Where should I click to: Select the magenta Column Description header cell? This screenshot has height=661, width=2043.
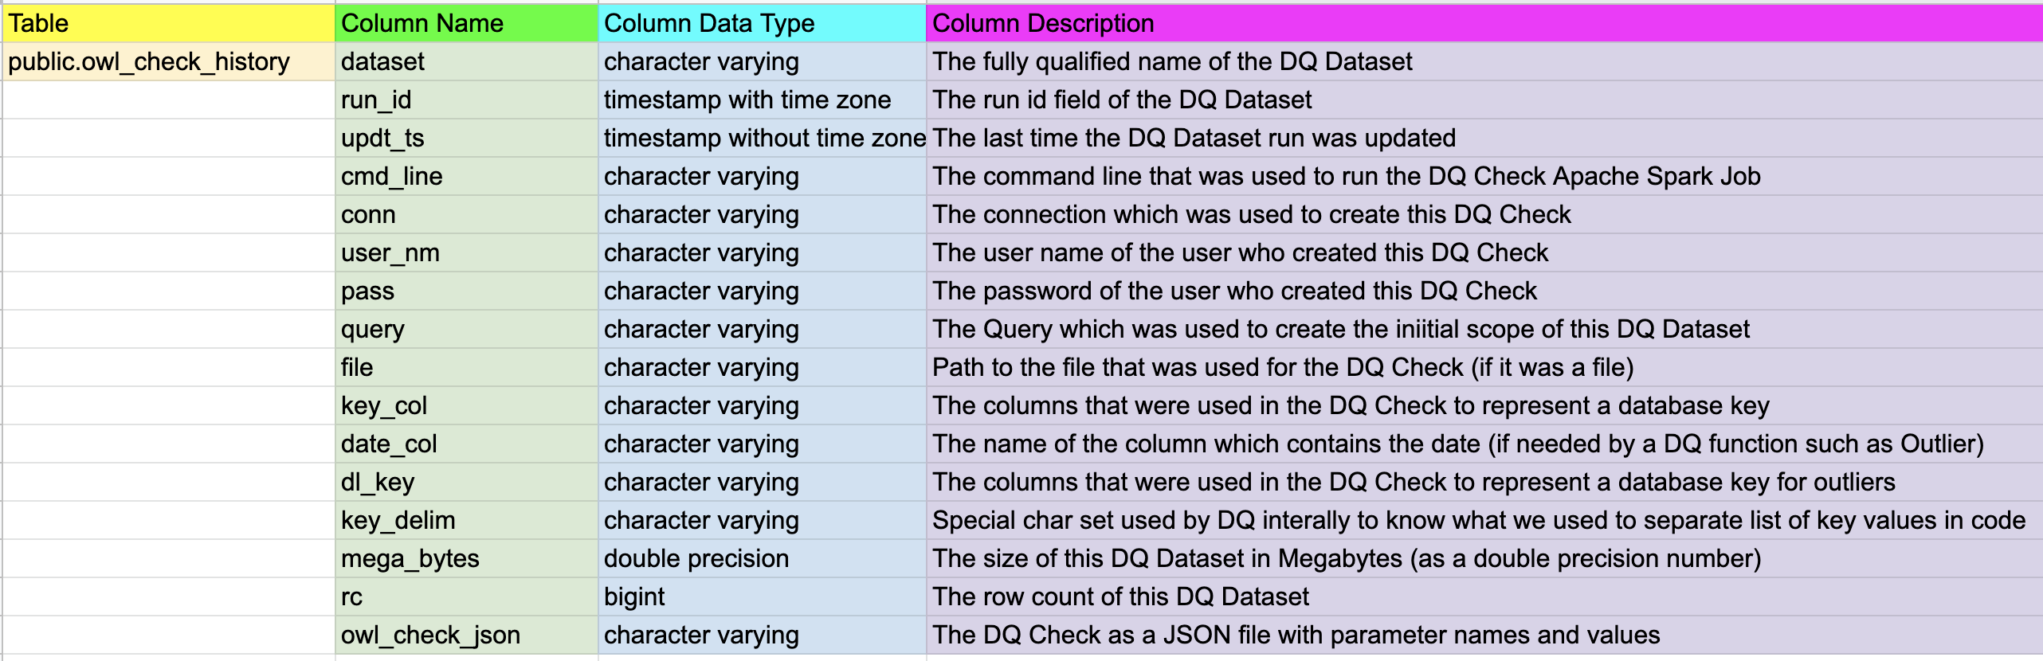click(1484, 23)
